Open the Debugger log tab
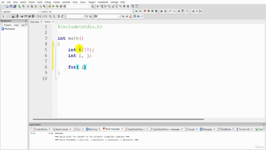Screen dimensions: 266x150 click(206, 129)
